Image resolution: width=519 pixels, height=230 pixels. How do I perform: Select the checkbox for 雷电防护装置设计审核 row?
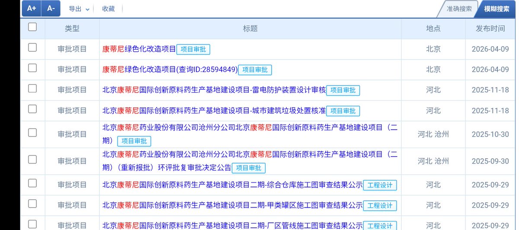pos(32,89)
